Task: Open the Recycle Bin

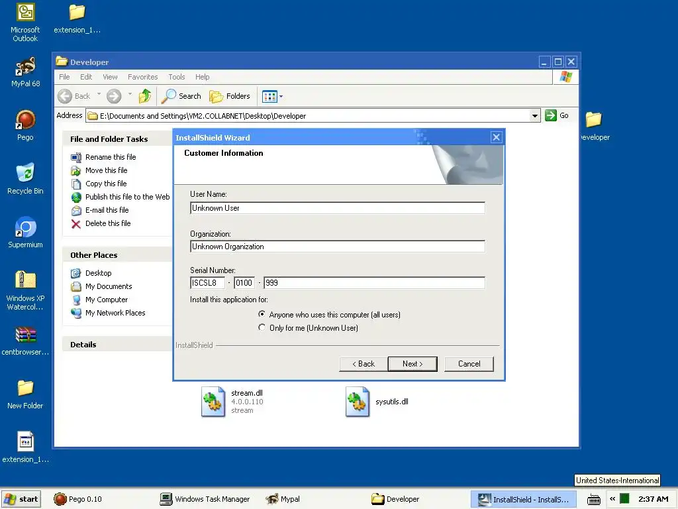Action: pos(25,179)
